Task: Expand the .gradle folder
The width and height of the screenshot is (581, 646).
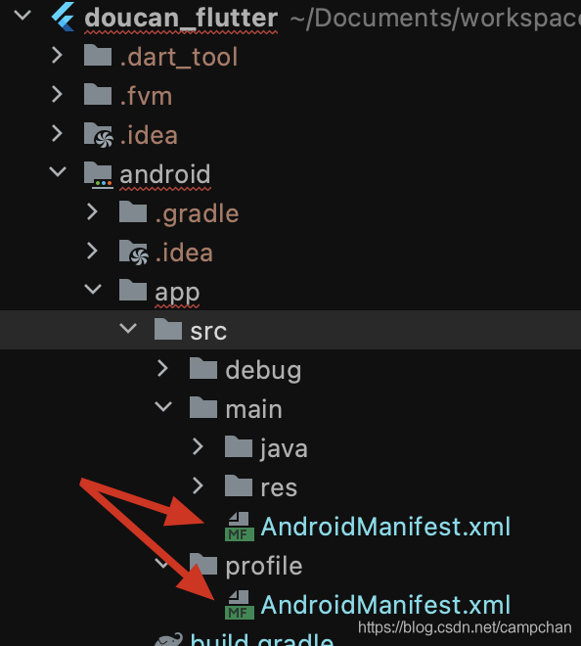Action: coord(93,212)
